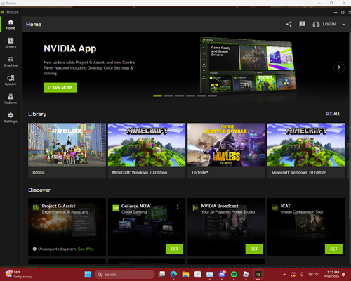Open the notification bell in the taskbar

click(x=343, y=275)
